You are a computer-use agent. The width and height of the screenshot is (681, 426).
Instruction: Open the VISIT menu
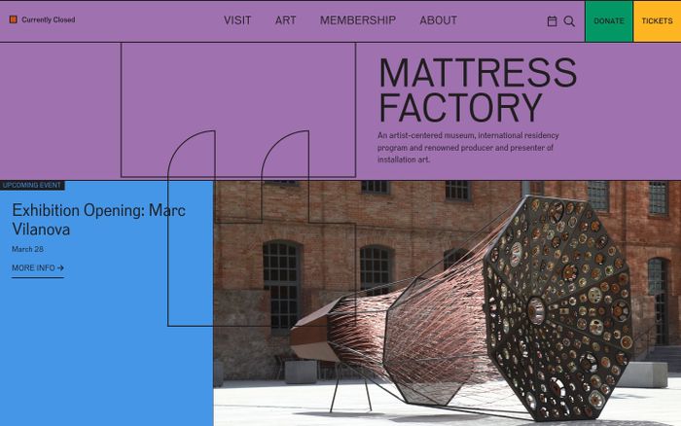[237, 20]
